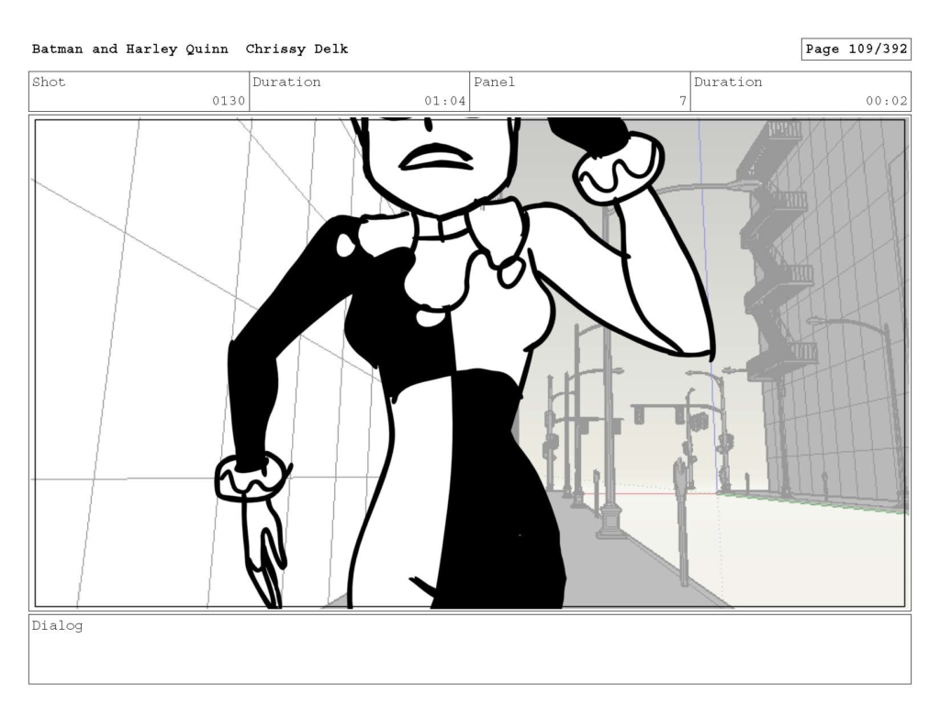Click the Dialog label
The image size is (940, 727).
pyautogui.click(x=57, y=626)
